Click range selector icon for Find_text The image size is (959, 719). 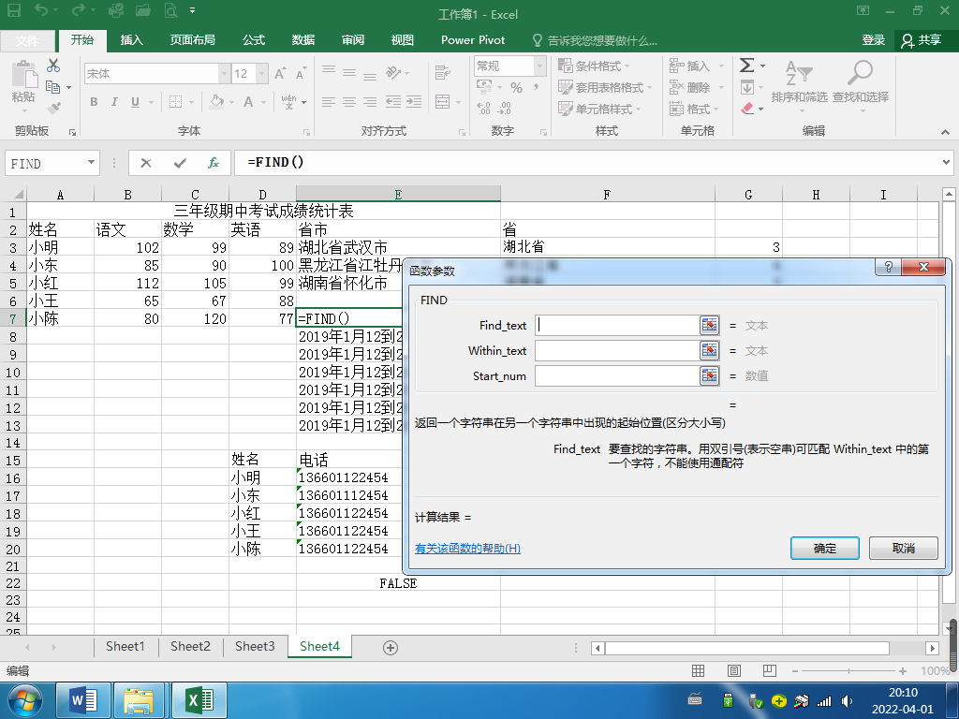pos(710,325)
